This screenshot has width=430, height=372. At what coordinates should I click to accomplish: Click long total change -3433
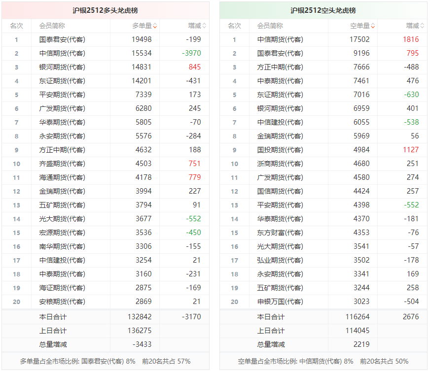click(142, 344)
